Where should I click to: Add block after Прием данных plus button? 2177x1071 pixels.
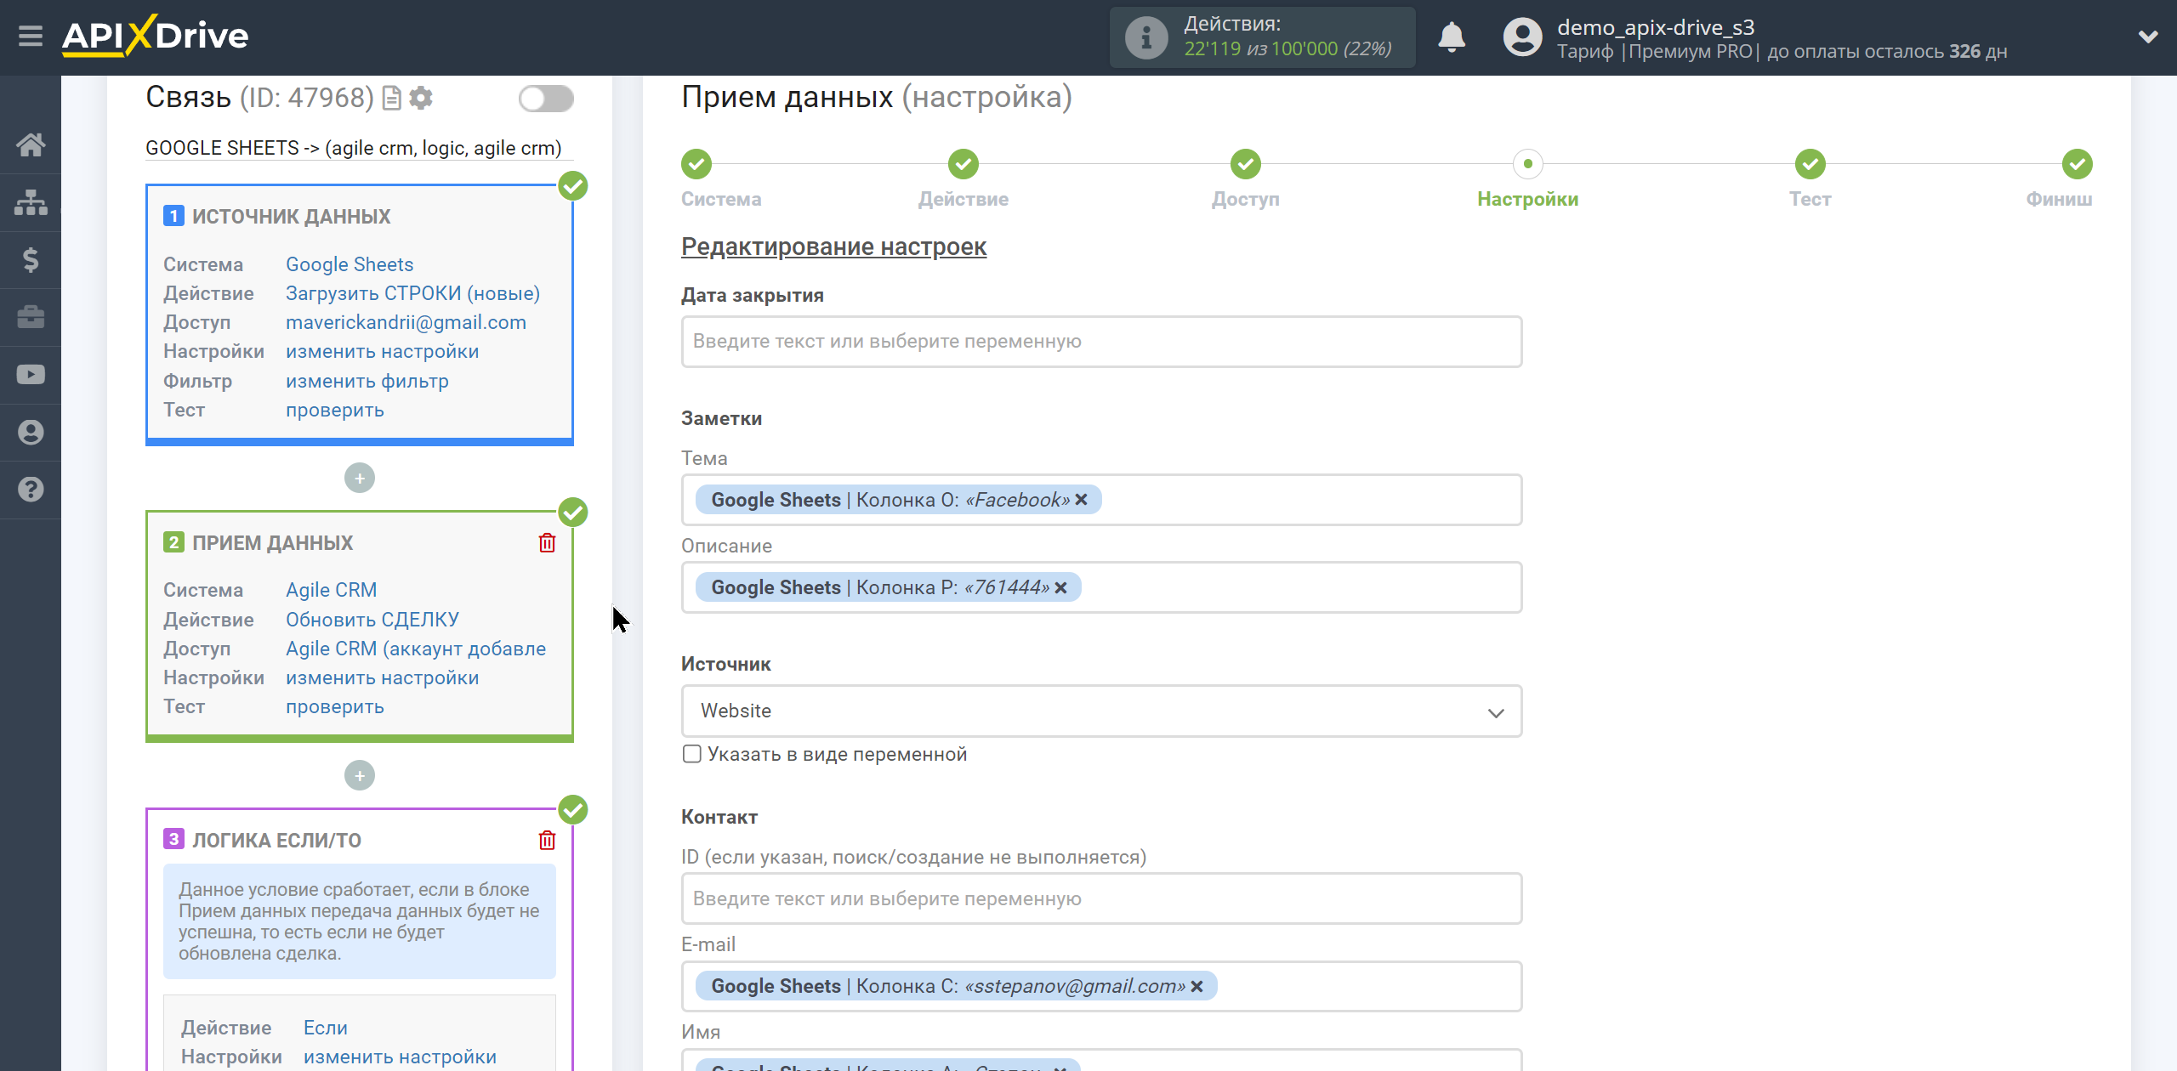pyautogui.click(x=360, y=775)
